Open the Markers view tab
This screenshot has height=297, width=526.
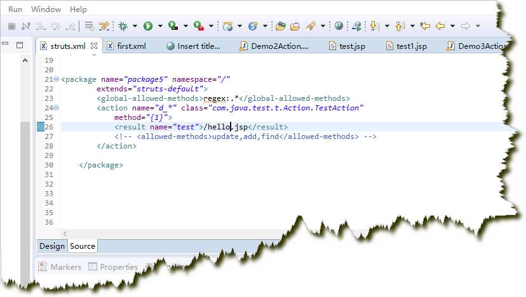60,267
